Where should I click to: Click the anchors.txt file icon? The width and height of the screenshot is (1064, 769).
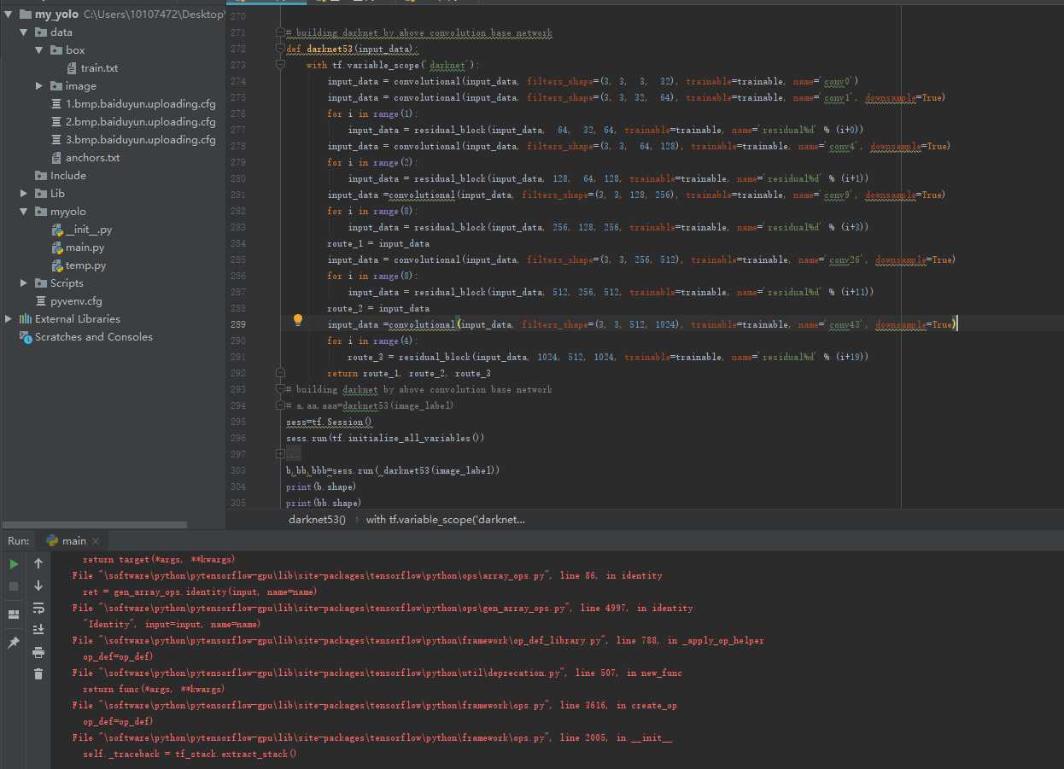(x=56, y=158)
